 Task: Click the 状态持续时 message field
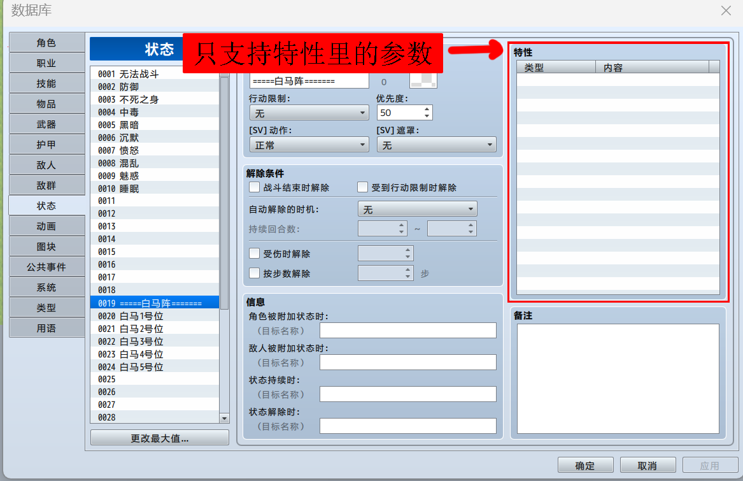(408, 394)
